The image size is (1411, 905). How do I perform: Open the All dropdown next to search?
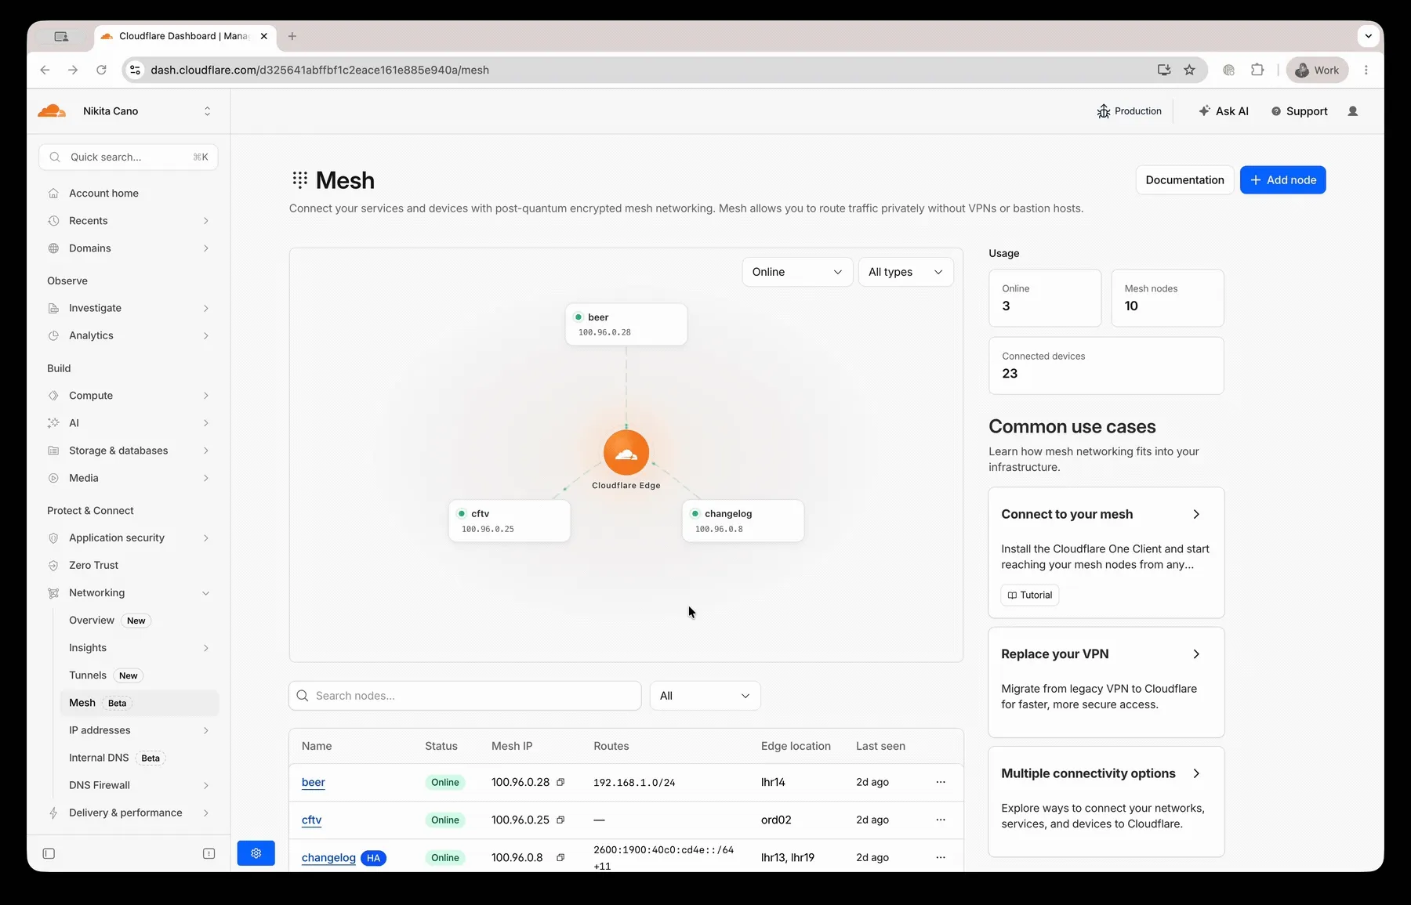tap(705, 696)
